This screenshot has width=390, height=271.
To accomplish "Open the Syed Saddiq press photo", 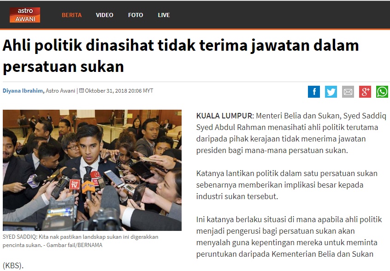I will point(92,171).
